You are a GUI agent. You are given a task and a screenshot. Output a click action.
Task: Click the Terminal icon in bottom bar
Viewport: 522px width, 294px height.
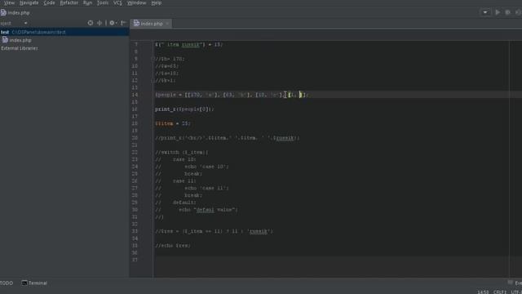[24, 283]
